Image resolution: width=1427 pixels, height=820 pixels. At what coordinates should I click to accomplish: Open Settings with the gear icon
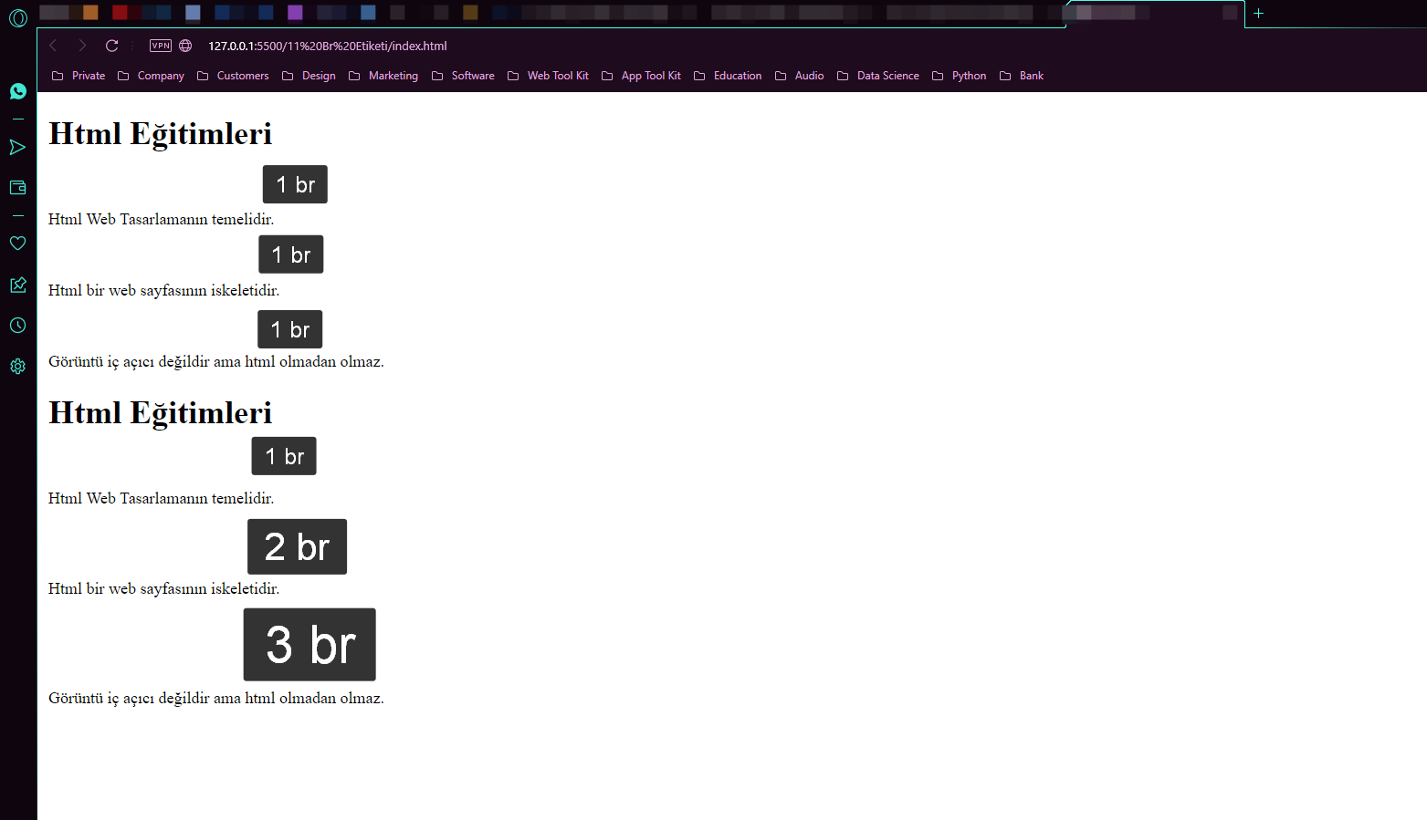coord(17,365)
